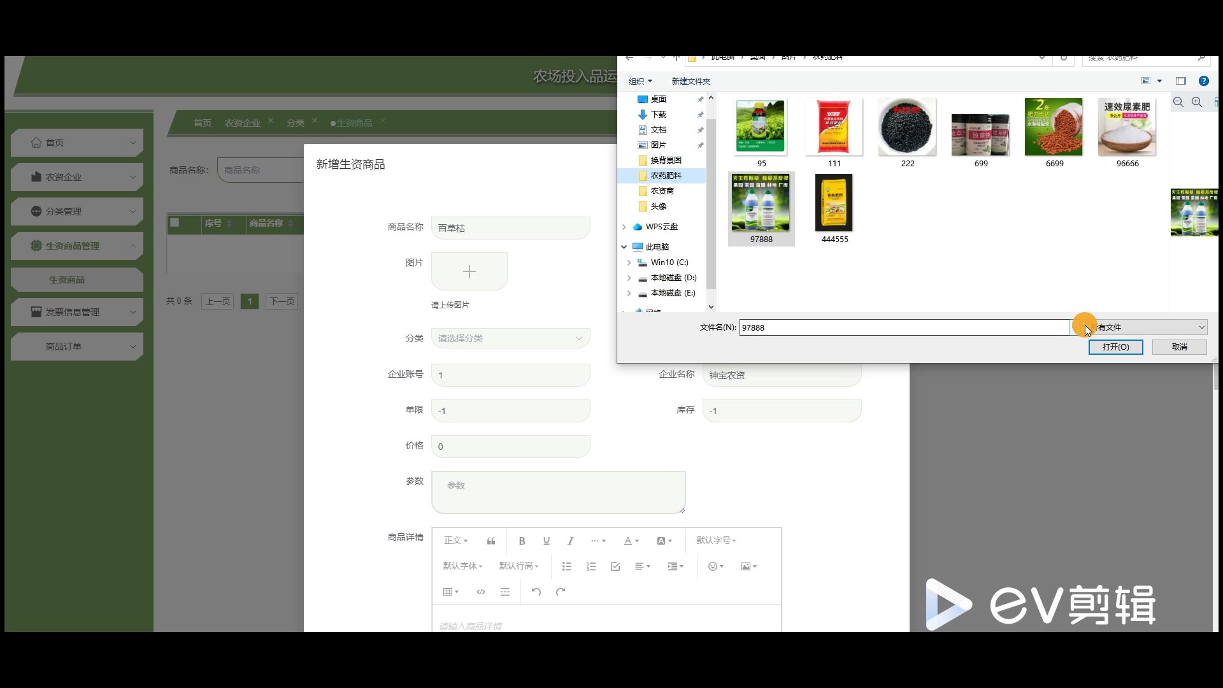
Task: Open the font color picker
Action: point(631,541)
